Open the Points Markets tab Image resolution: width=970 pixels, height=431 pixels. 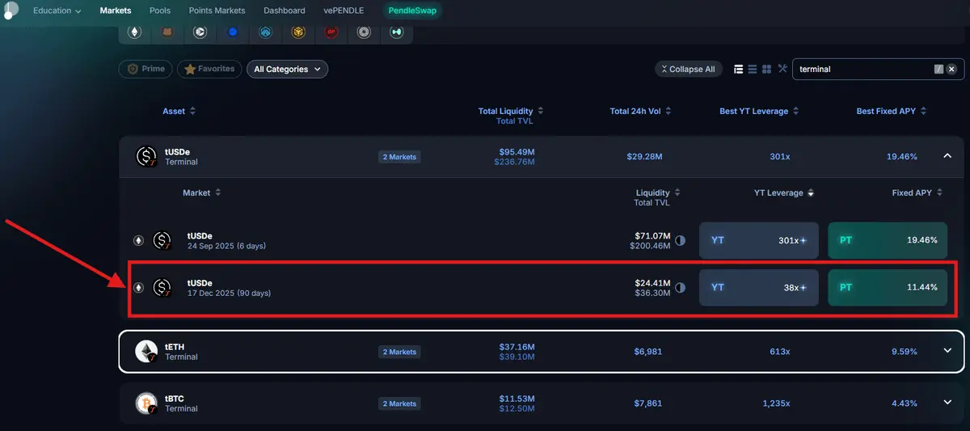tap(217, 11)
